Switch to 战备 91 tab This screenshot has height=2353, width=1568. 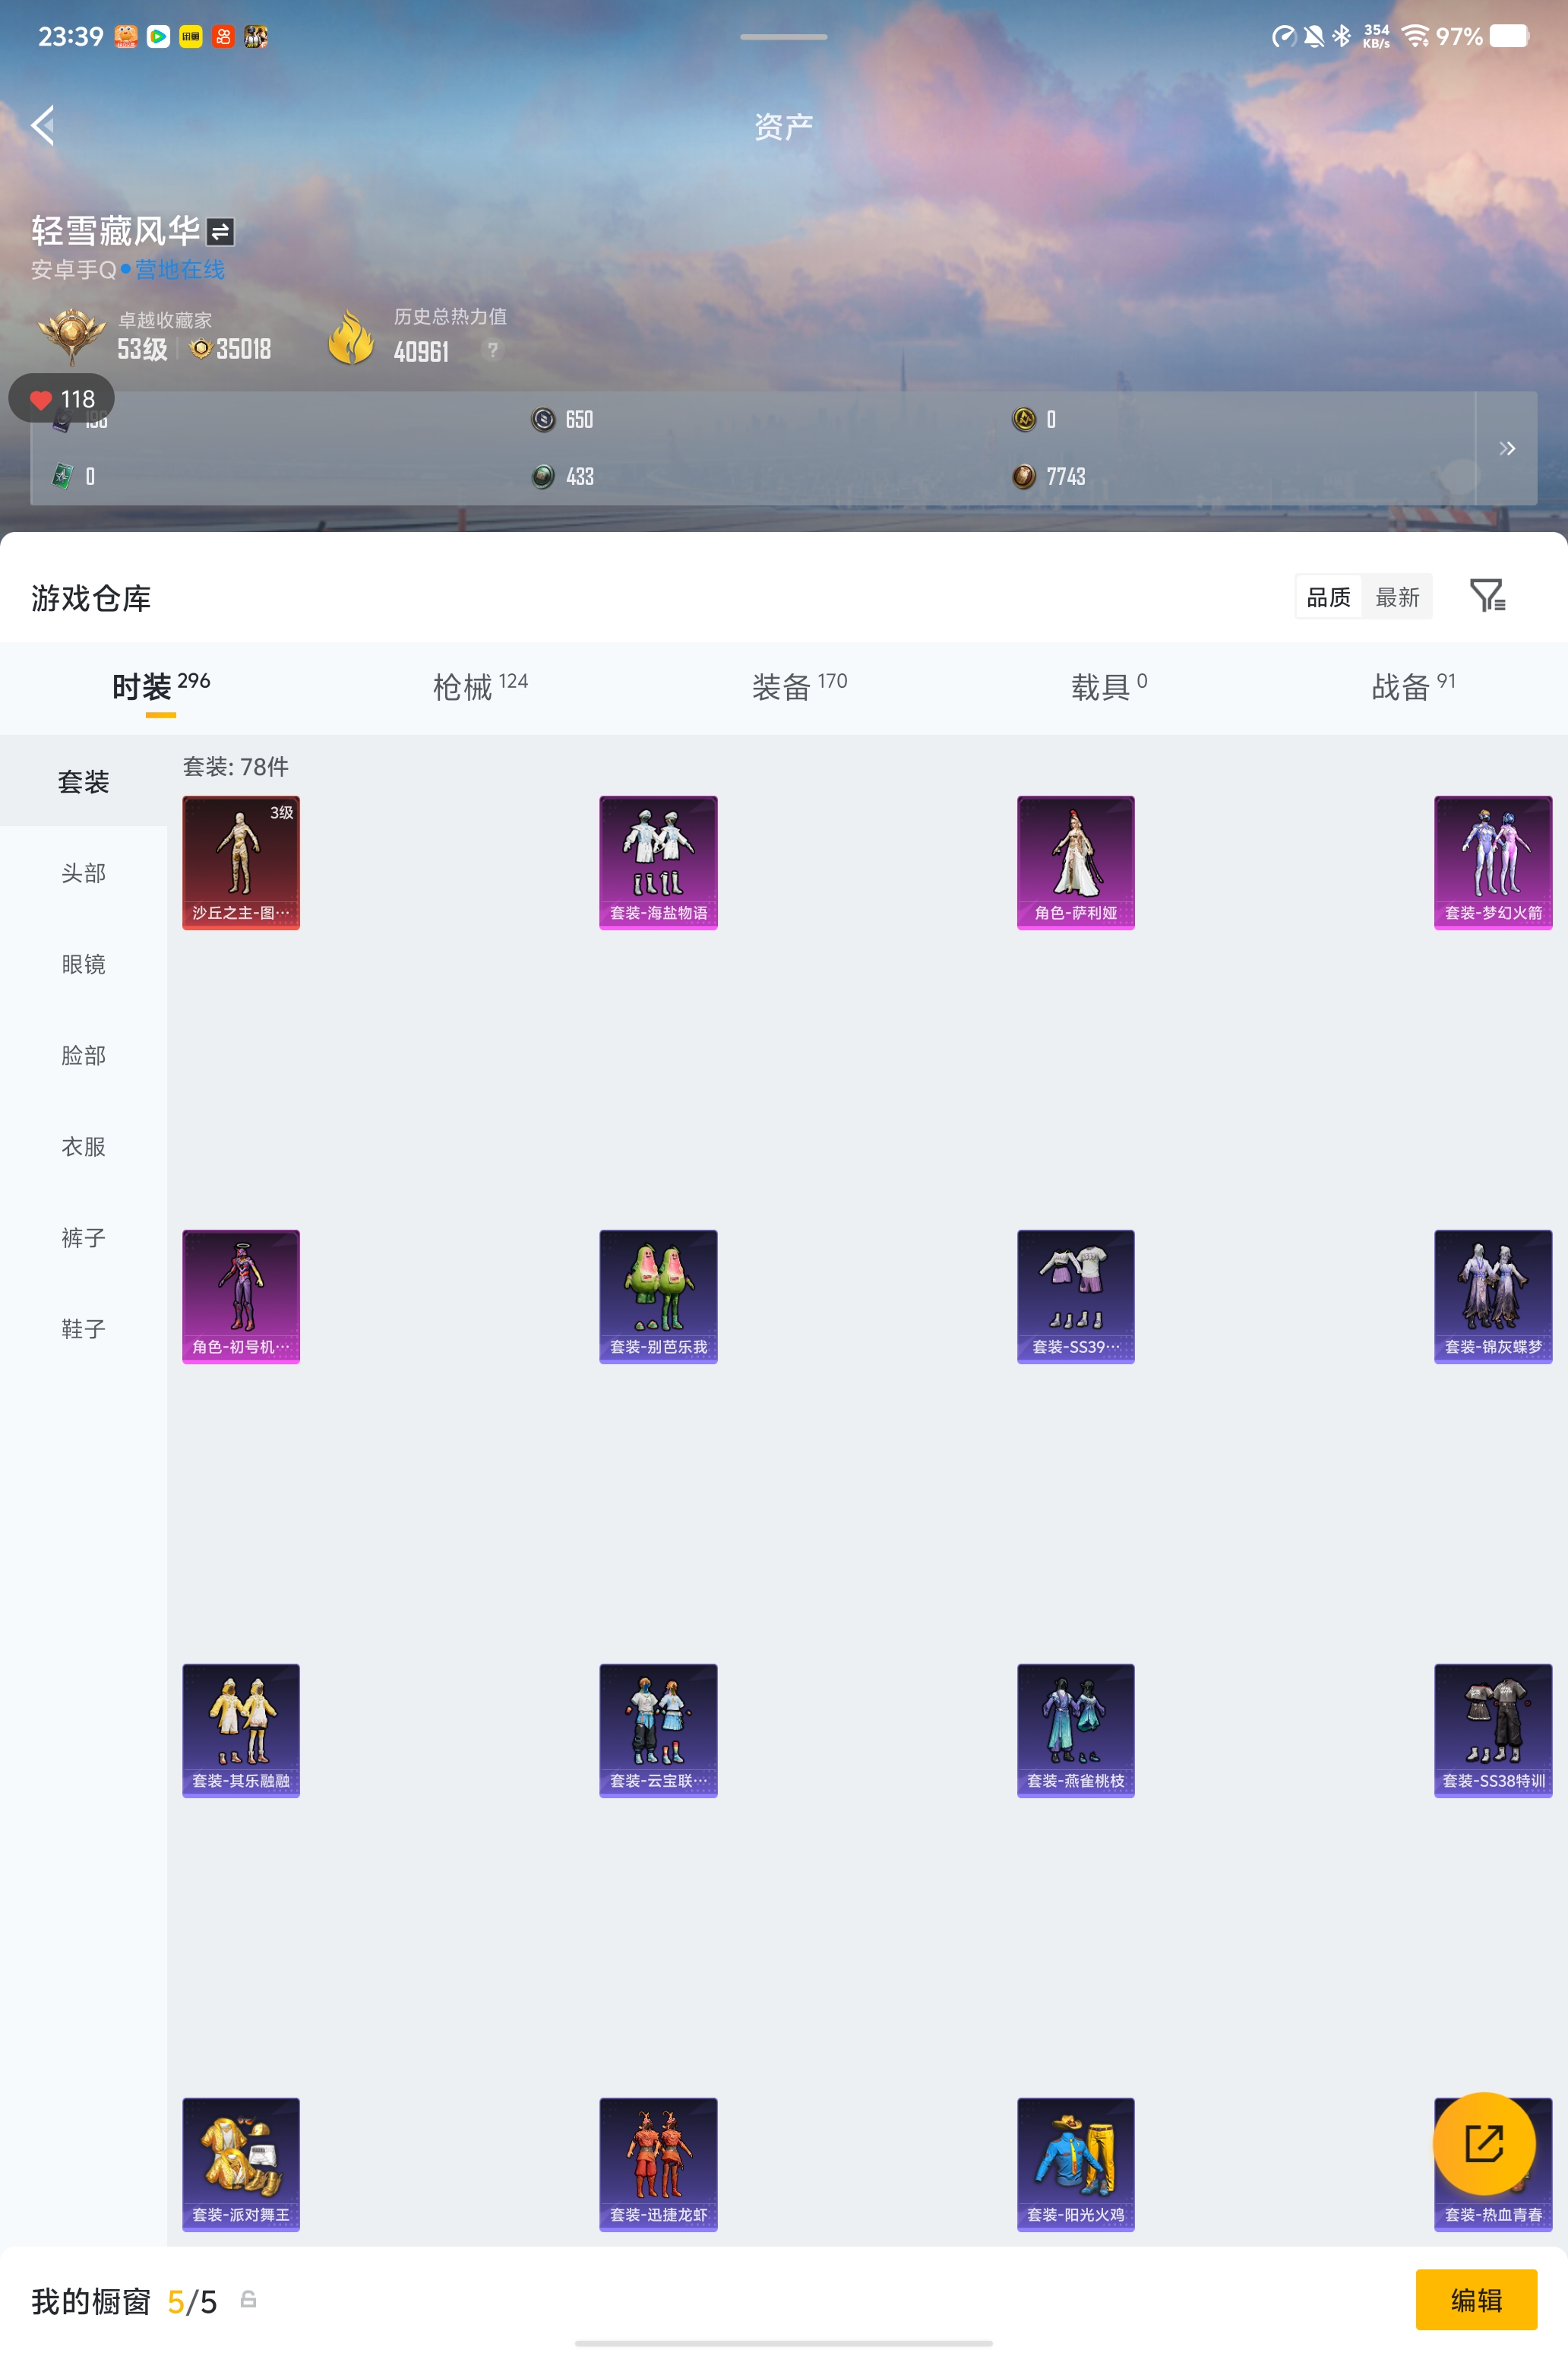[1413, 687]
